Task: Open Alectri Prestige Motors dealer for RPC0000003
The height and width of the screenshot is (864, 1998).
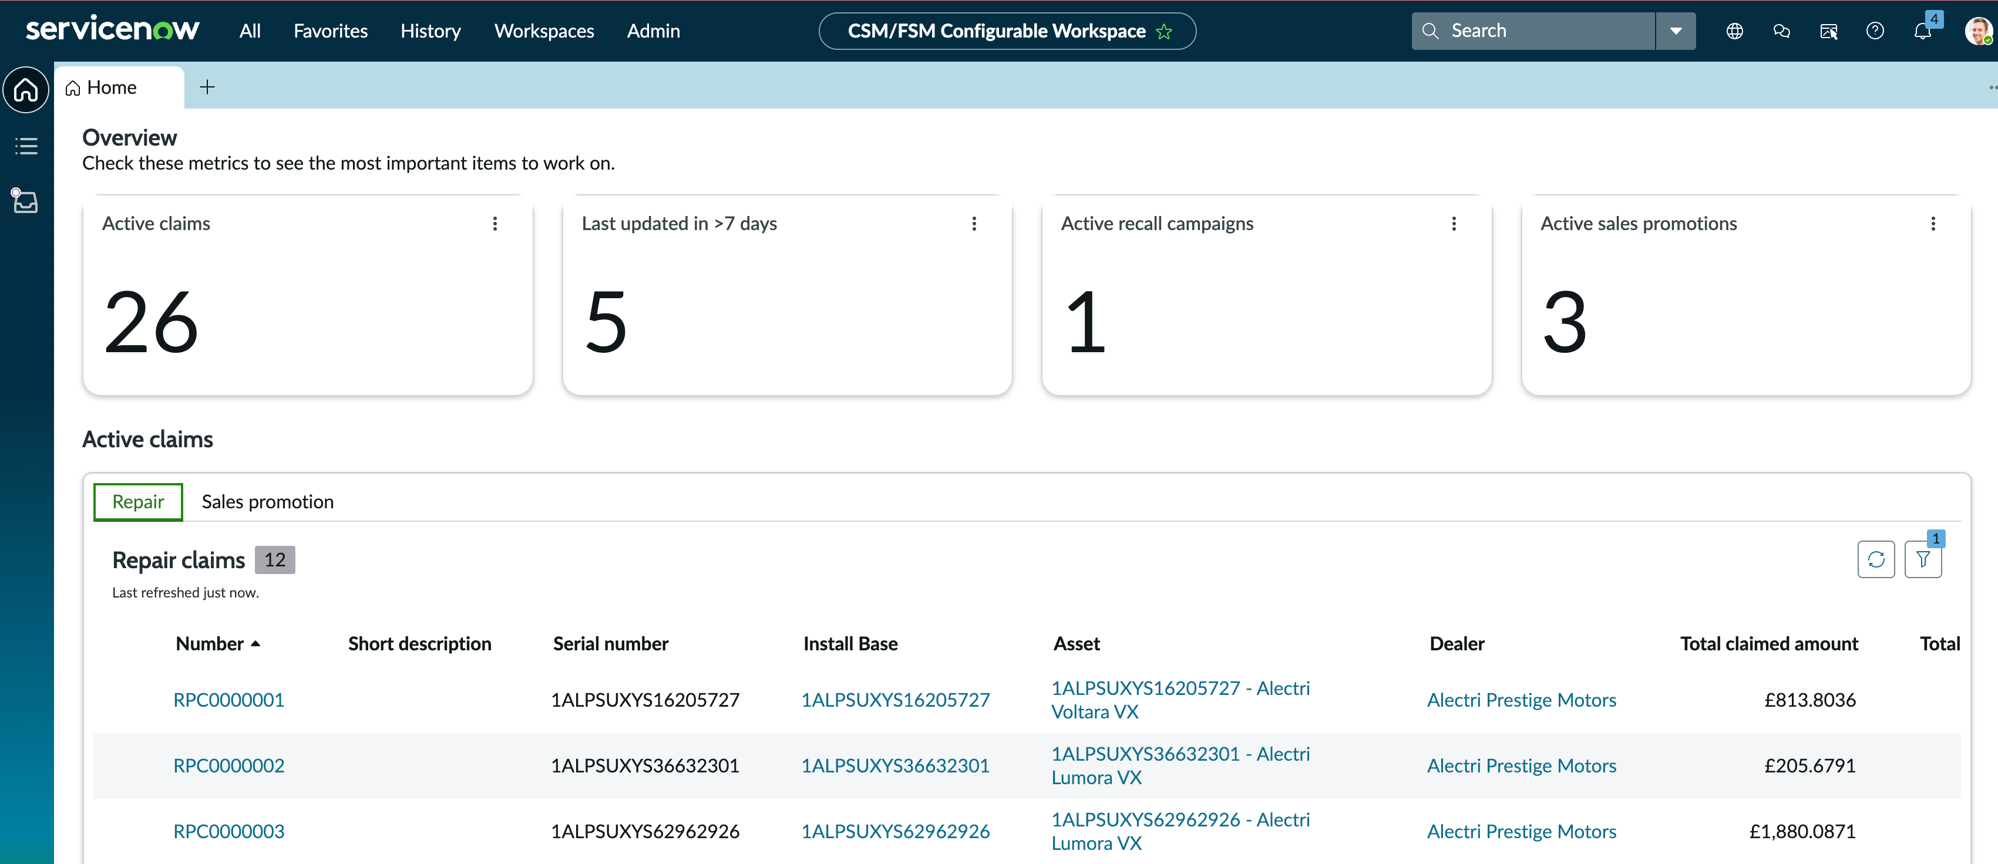Action: (1521, 832)
